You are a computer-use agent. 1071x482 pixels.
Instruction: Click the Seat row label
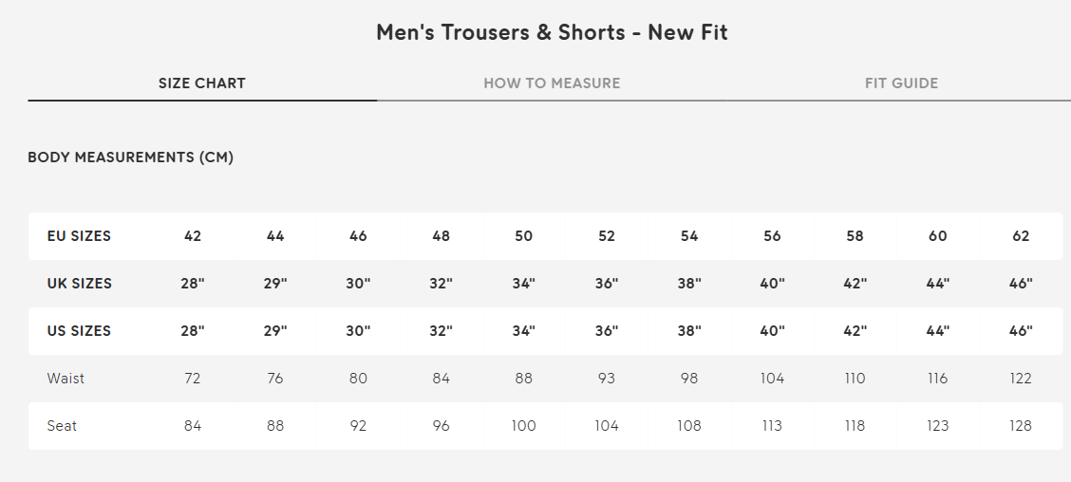(62, 426)
